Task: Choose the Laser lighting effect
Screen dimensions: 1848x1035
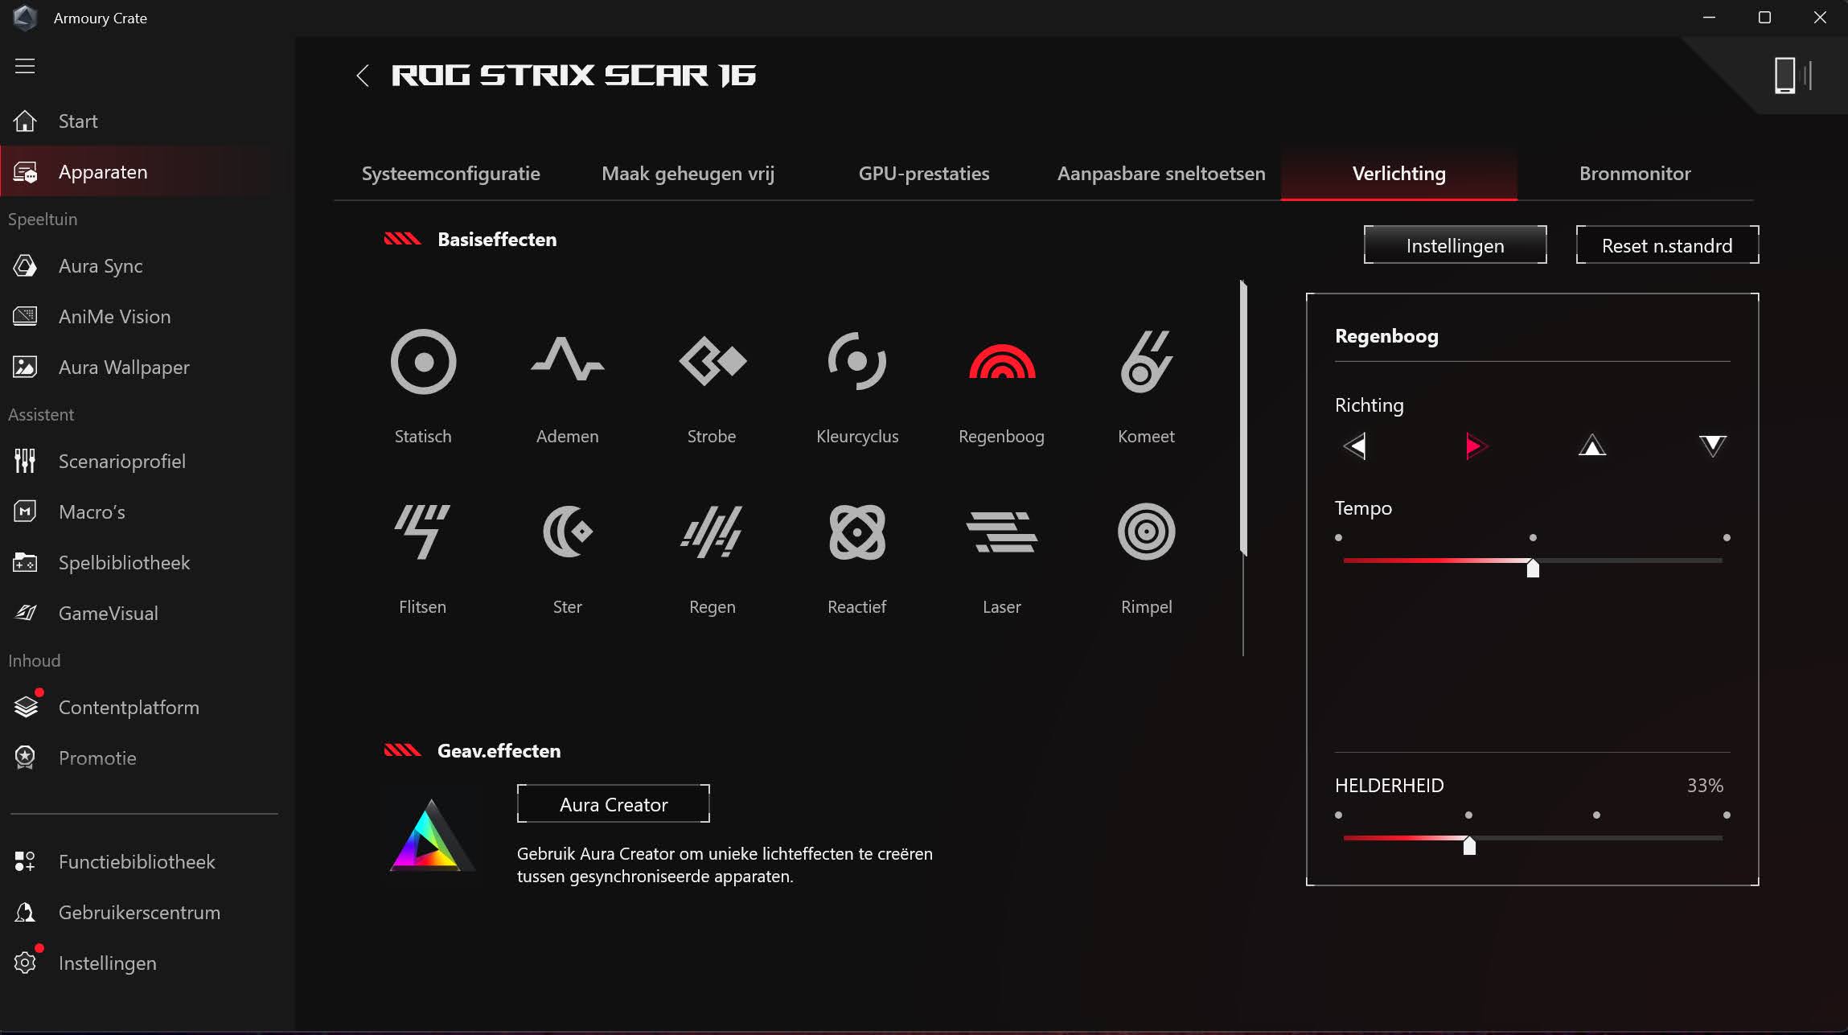Action: click(x=1002, y=532)
